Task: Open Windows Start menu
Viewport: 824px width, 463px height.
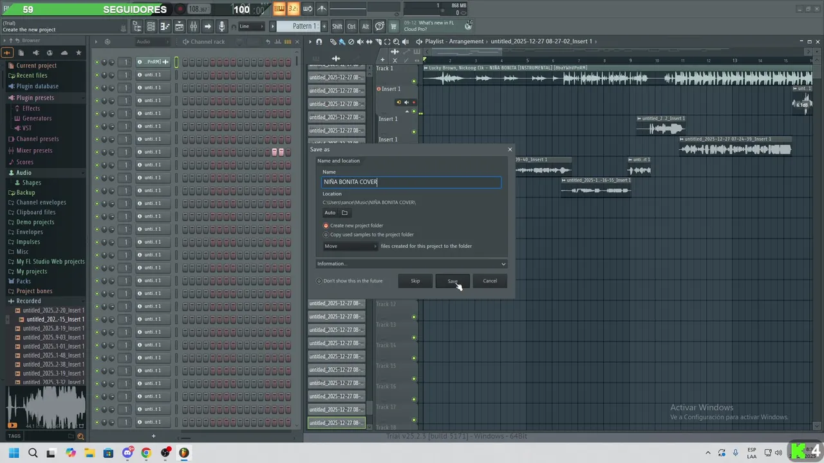Action: [x=14, y=453]
